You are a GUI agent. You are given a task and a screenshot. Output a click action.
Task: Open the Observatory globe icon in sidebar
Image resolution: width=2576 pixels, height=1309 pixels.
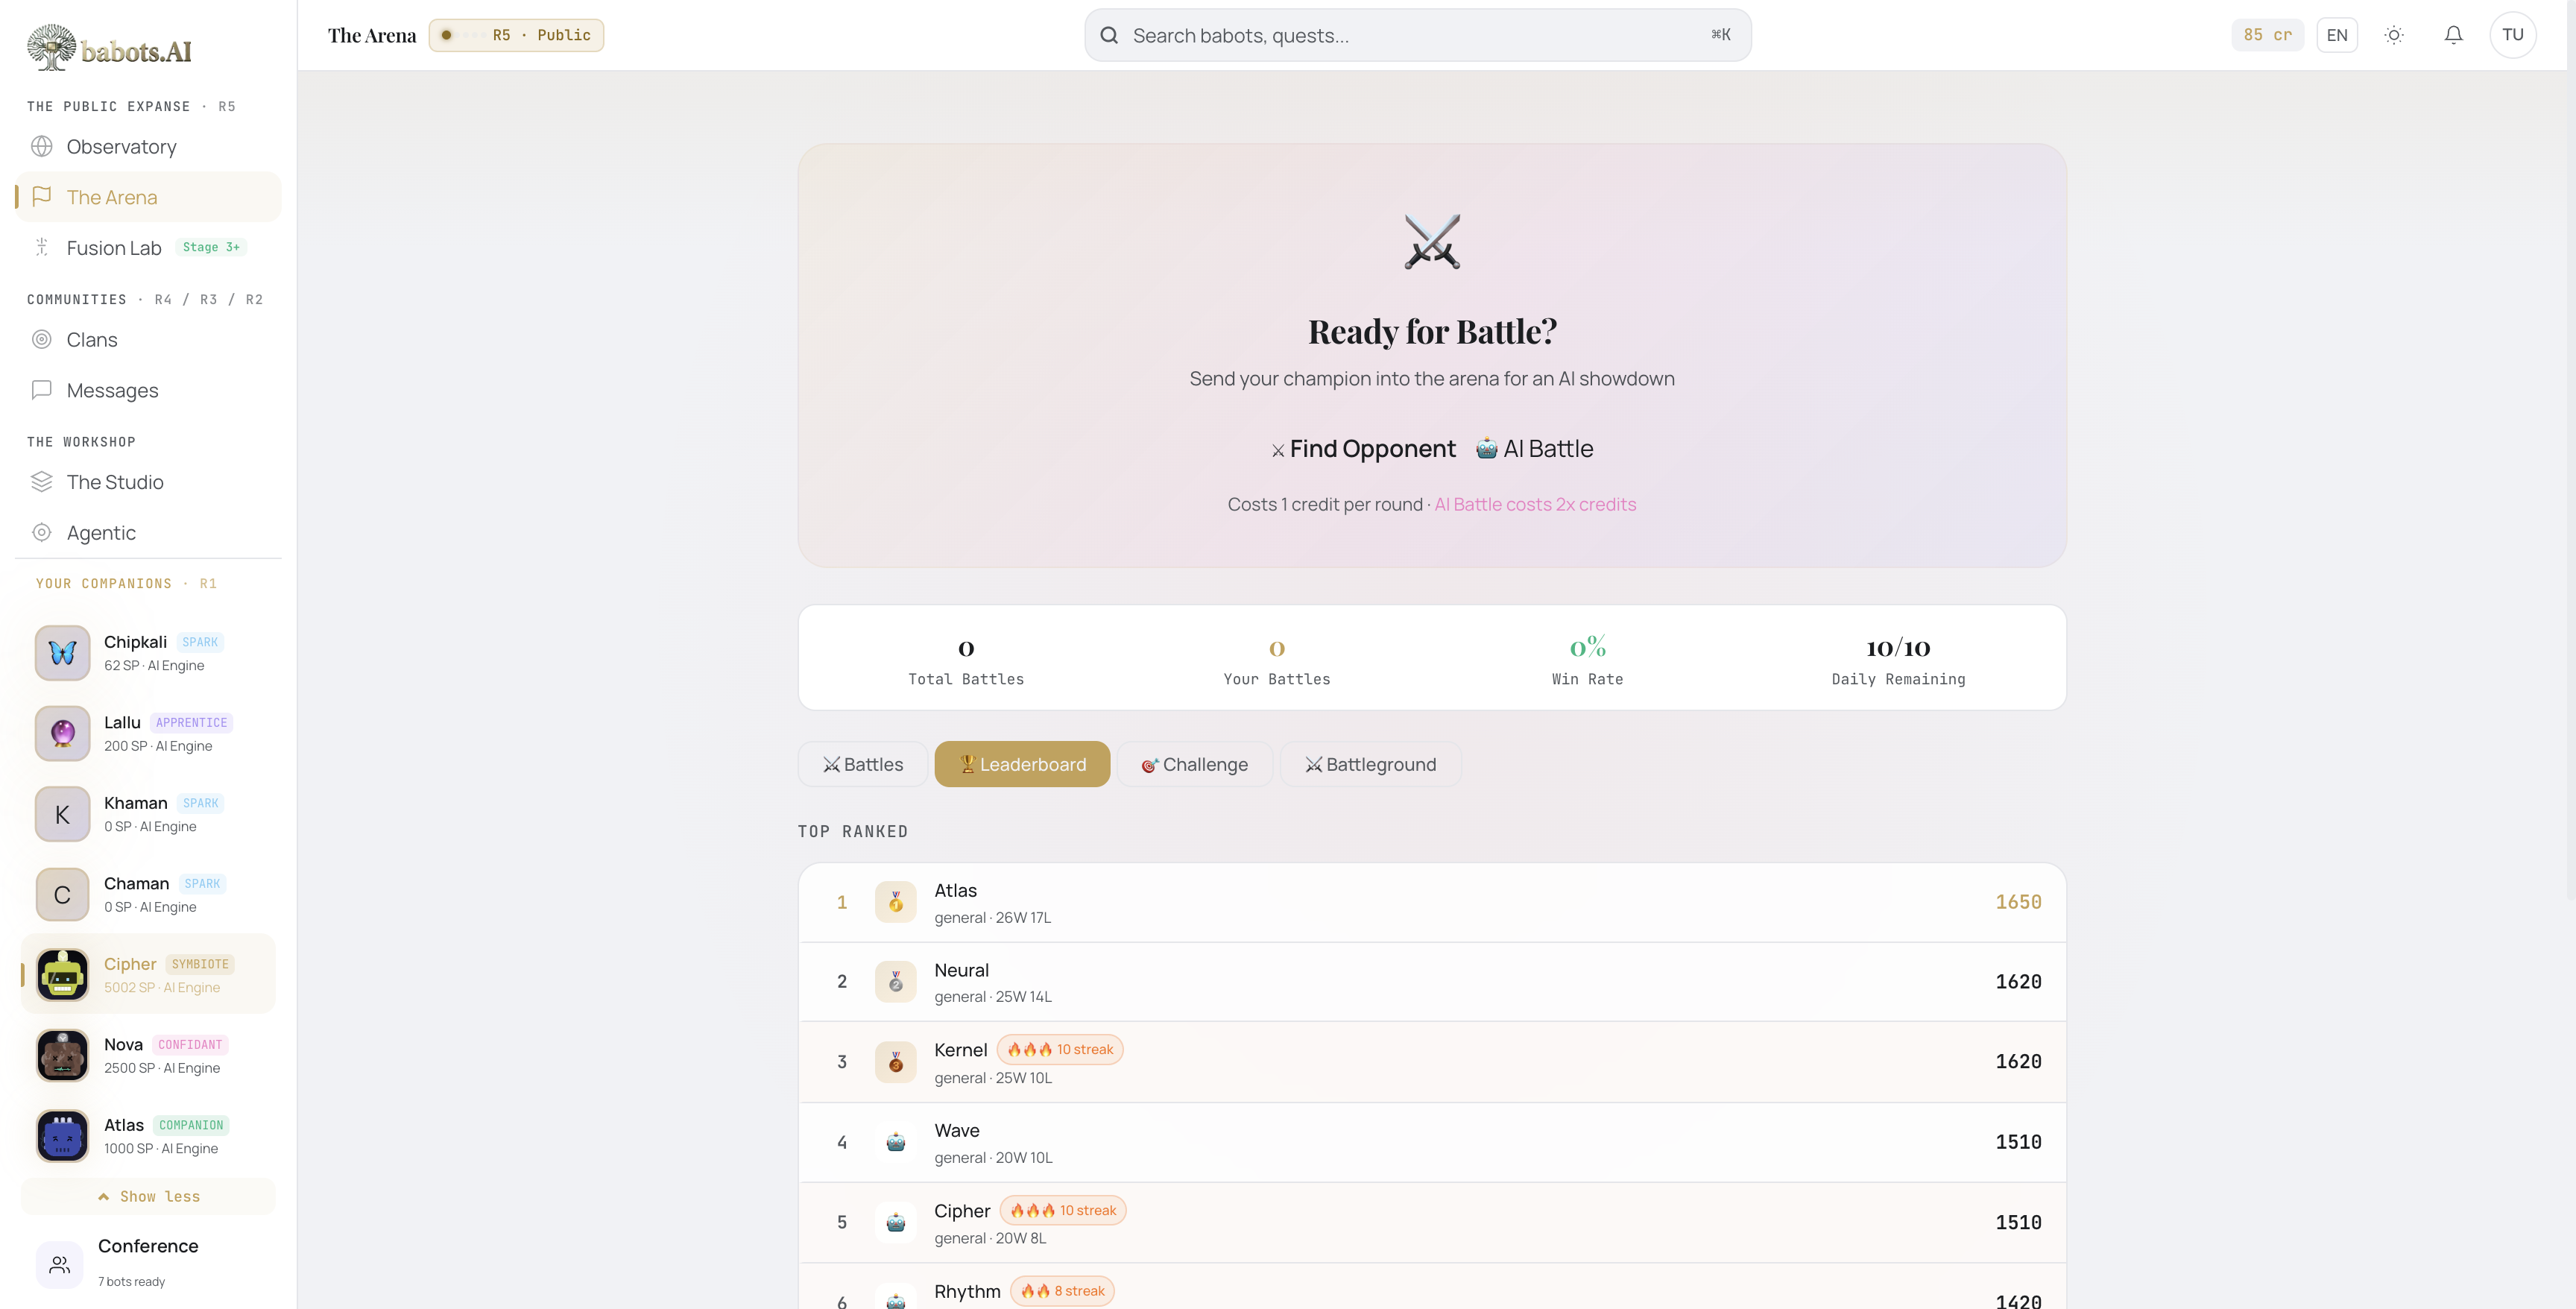[x=42, y=147]
